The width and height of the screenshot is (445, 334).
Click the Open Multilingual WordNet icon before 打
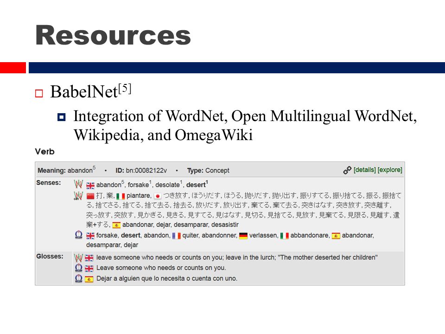coord(78,196)
